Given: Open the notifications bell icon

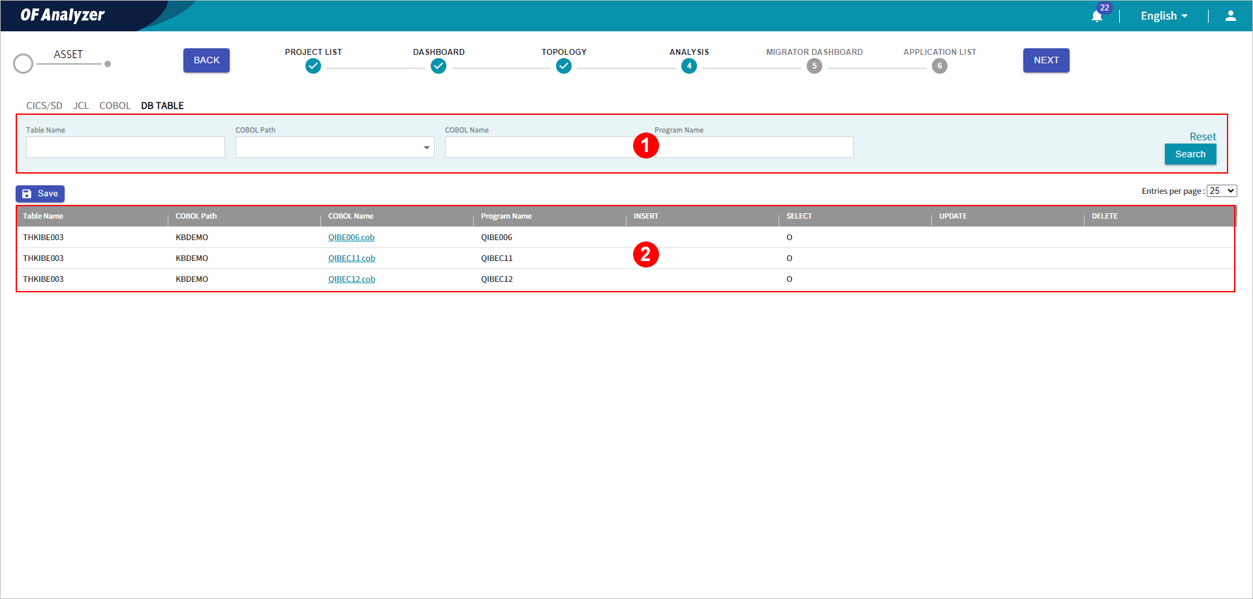Looking at the screenshot, I should (1096, 16).
